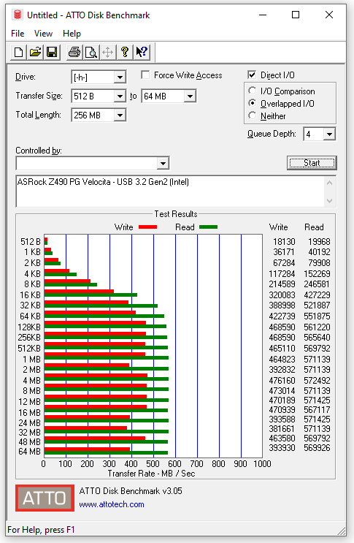Click the write value 476160
Viewport: 354px width, 543px height.
282,380
